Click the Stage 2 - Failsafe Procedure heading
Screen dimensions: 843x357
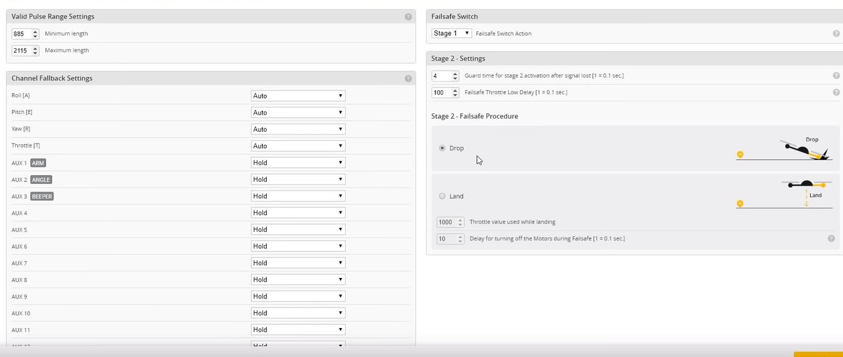(x=475, y=116)
